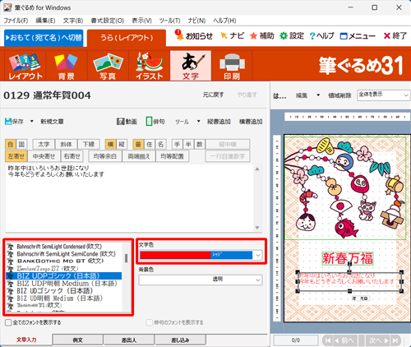
Task: Click into the greeting text input area
Action: 130,198
